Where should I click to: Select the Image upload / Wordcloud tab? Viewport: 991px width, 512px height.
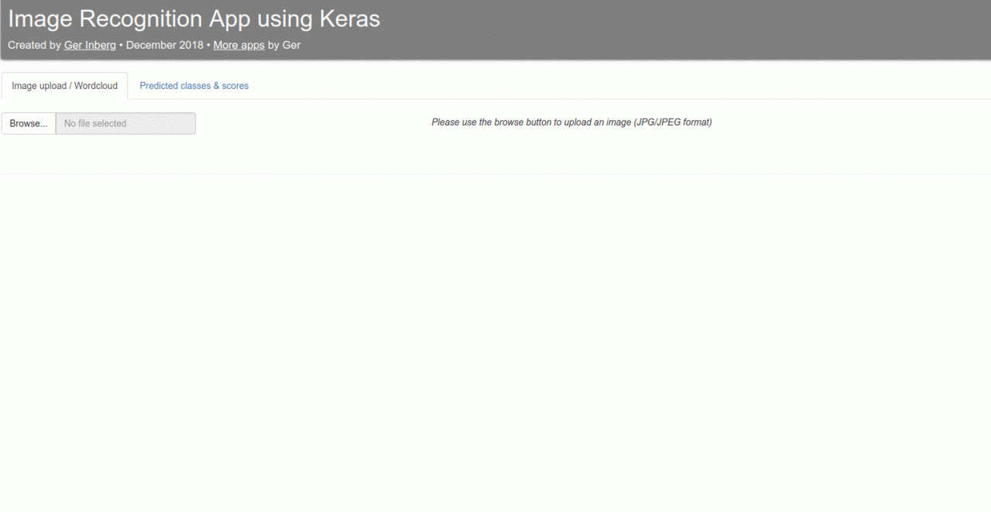click(x=63, y=85)
